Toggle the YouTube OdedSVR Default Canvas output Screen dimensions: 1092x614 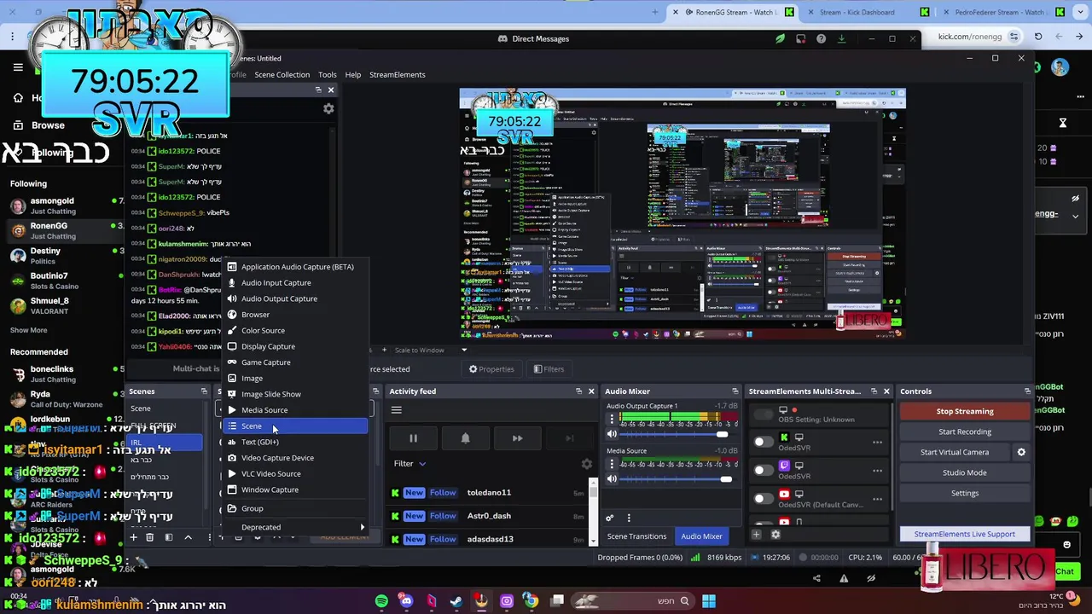pyautogui.click(x=763, y=498)
